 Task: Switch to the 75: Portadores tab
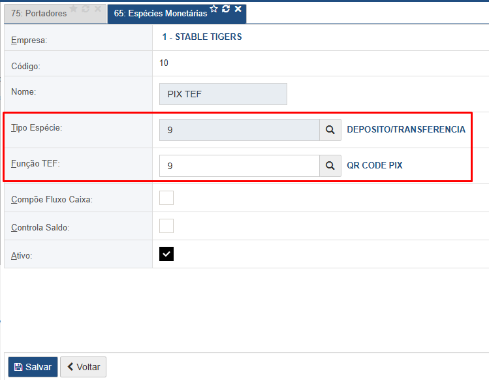click(39, 14)
